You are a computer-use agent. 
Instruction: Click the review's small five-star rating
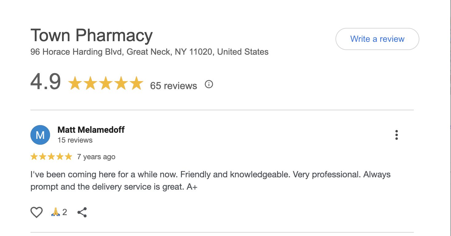51,157
